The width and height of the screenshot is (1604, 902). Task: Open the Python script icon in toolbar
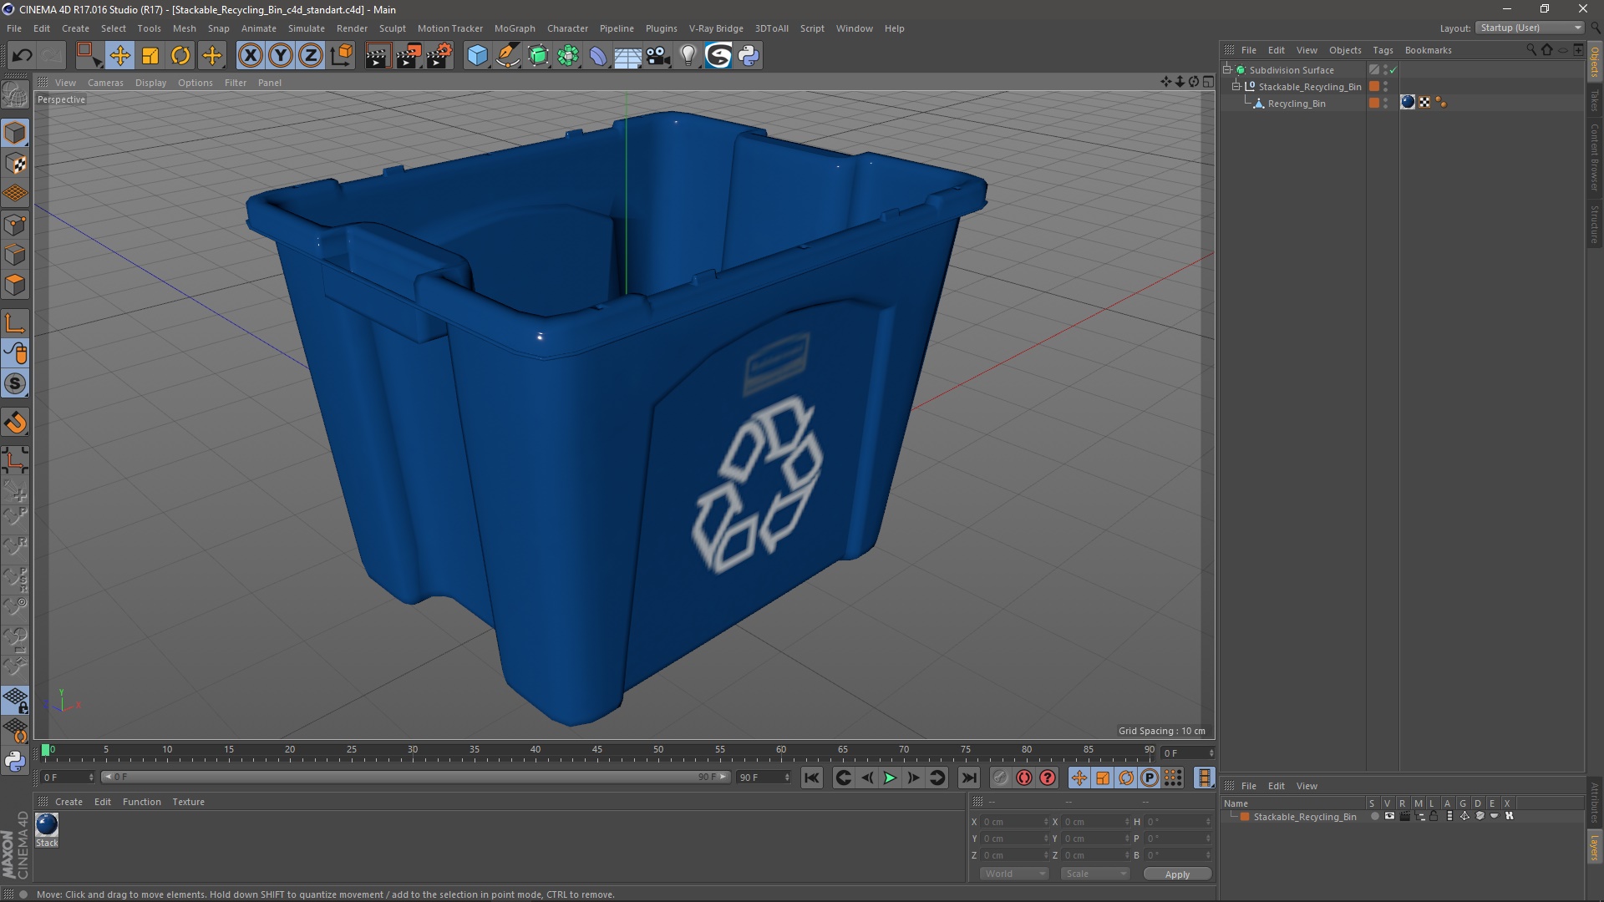pos(749,56)
